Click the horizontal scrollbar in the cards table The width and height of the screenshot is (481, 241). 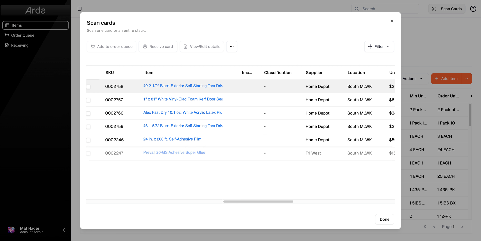pyautogui.click(x=258, y=201)
